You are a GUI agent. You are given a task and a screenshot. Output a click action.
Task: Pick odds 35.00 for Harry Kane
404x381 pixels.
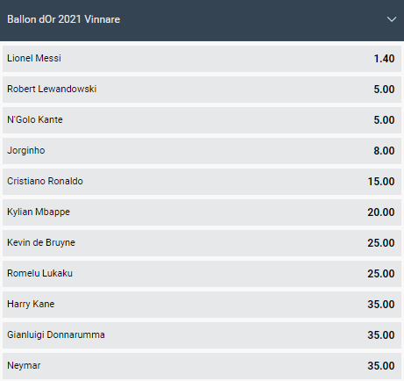click(x=381, y=305)
